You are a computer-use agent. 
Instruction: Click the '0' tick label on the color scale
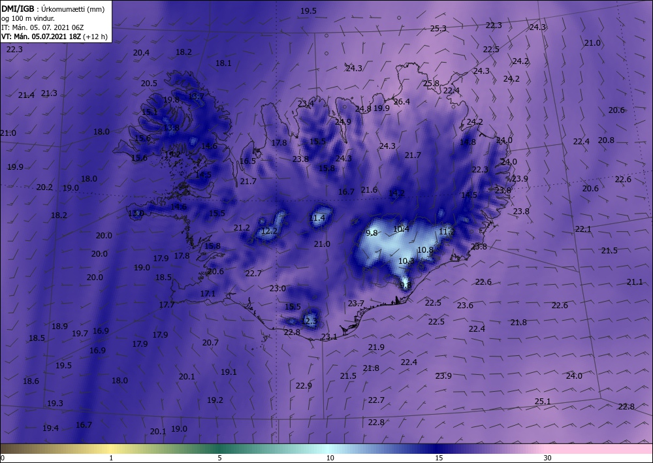3,458
